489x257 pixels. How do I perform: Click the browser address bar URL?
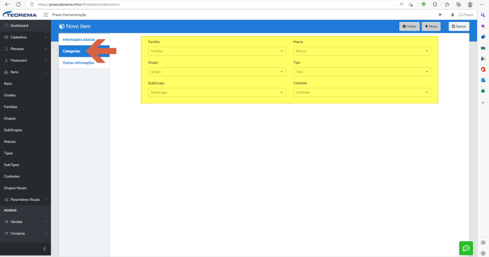(x=79, y=4)
